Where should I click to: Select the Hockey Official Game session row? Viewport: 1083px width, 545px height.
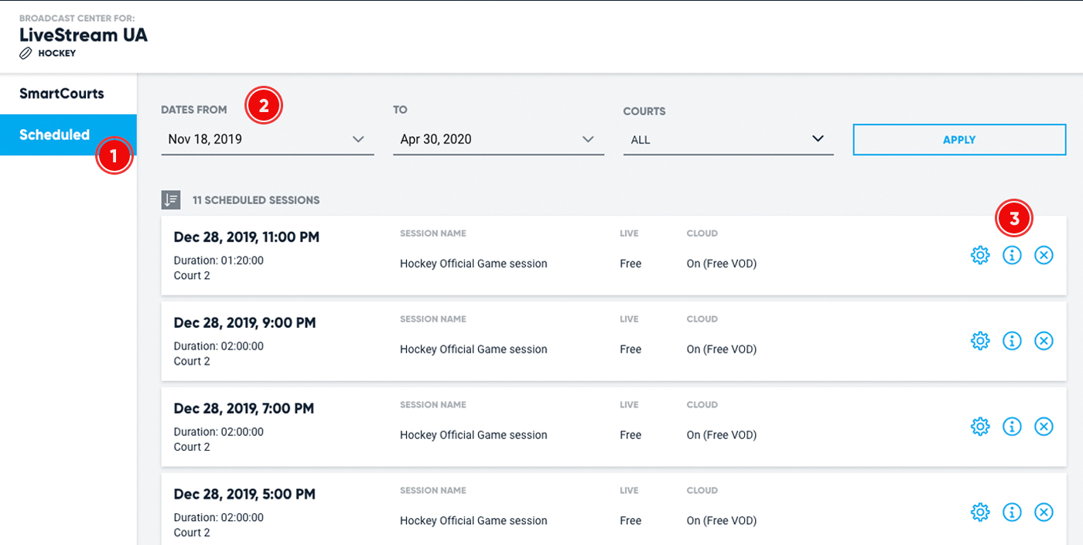473,263
